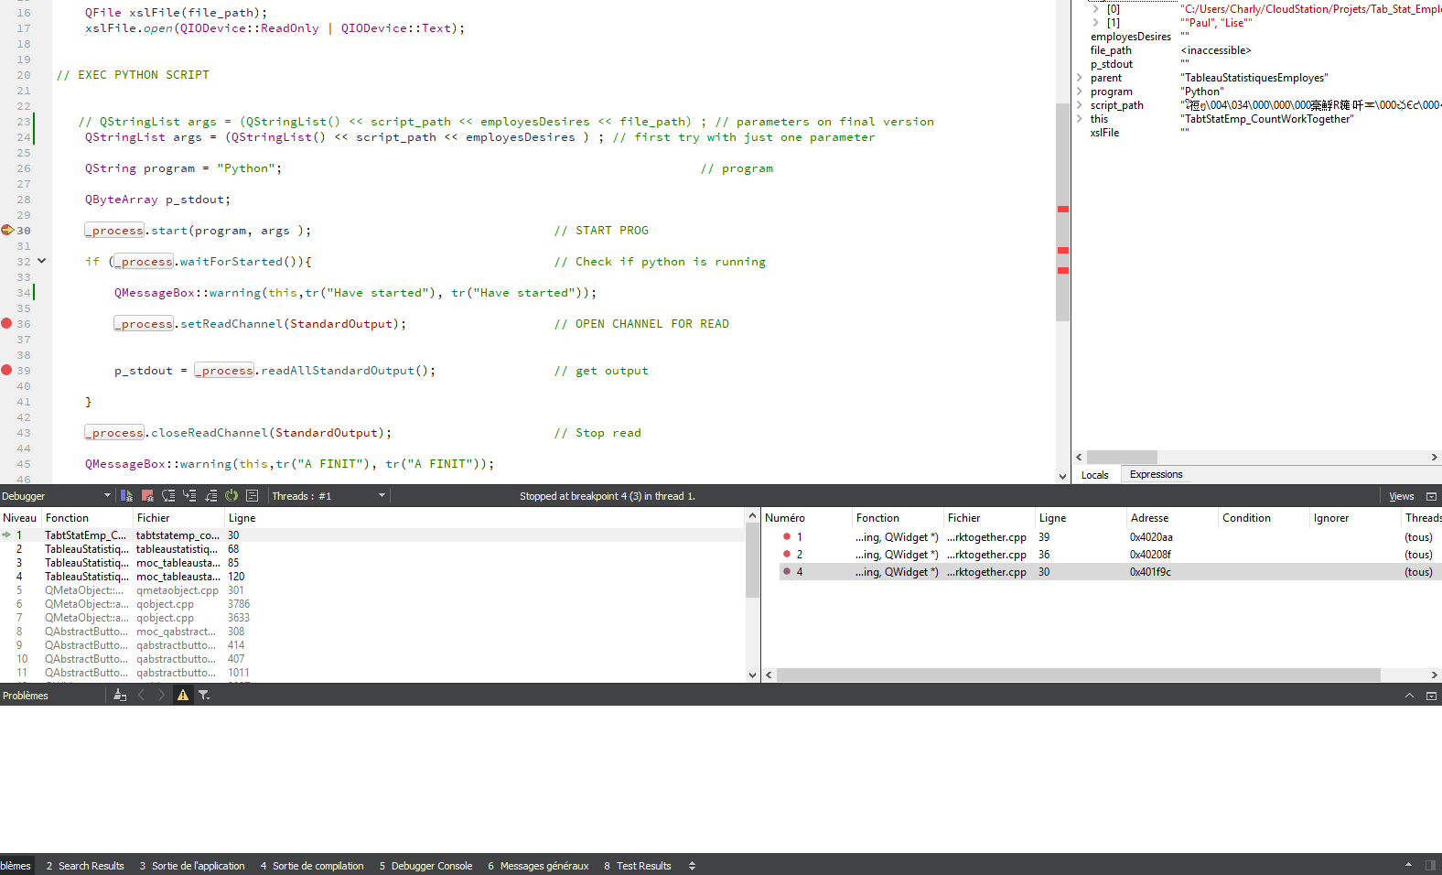Expand the 'parent' variable in Locals
1442x875 pixels.
click(1080, 78)
